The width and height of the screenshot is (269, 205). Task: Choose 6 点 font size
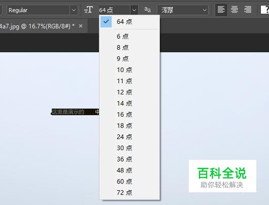(x=129, y=37)
